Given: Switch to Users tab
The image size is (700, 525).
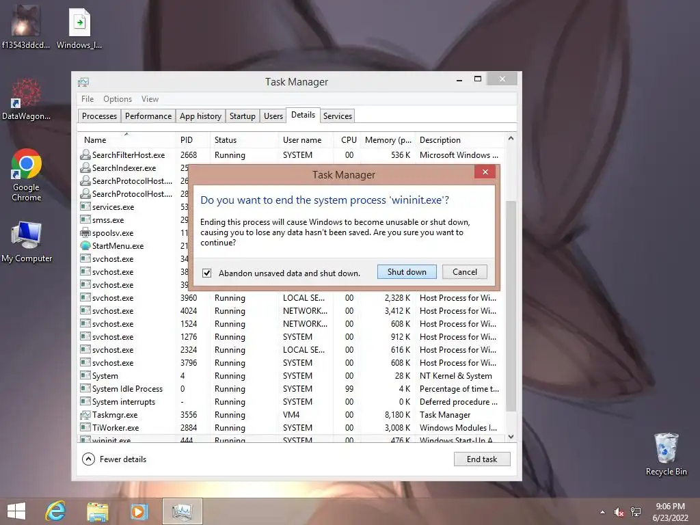Looking at the screenshot, I should (x=273, y=116).
